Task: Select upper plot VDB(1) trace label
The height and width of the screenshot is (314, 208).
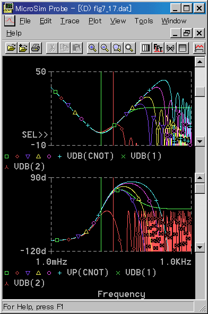Action: coord(146,156)
